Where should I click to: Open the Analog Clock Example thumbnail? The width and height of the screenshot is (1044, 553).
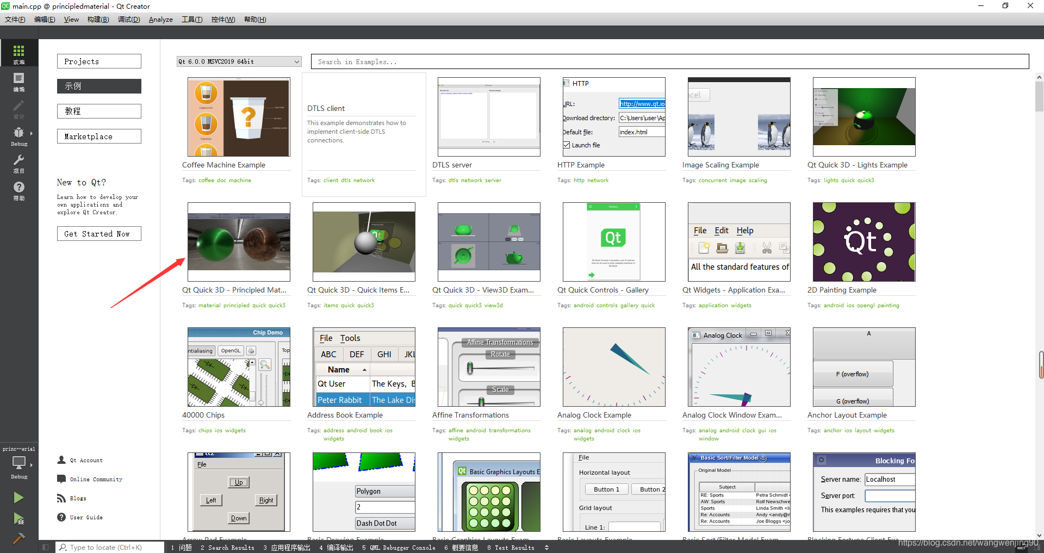tap(614, 367)
